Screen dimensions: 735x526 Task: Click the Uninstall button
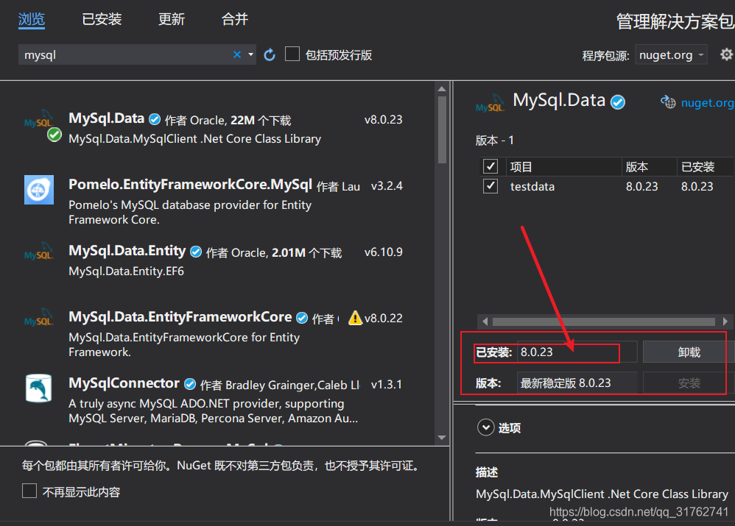[689, 352]
